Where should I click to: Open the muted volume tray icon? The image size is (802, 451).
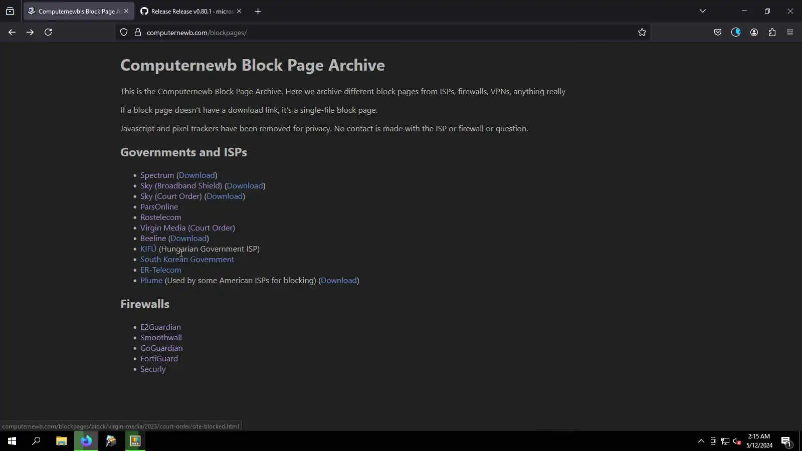(x=737, y=441)
